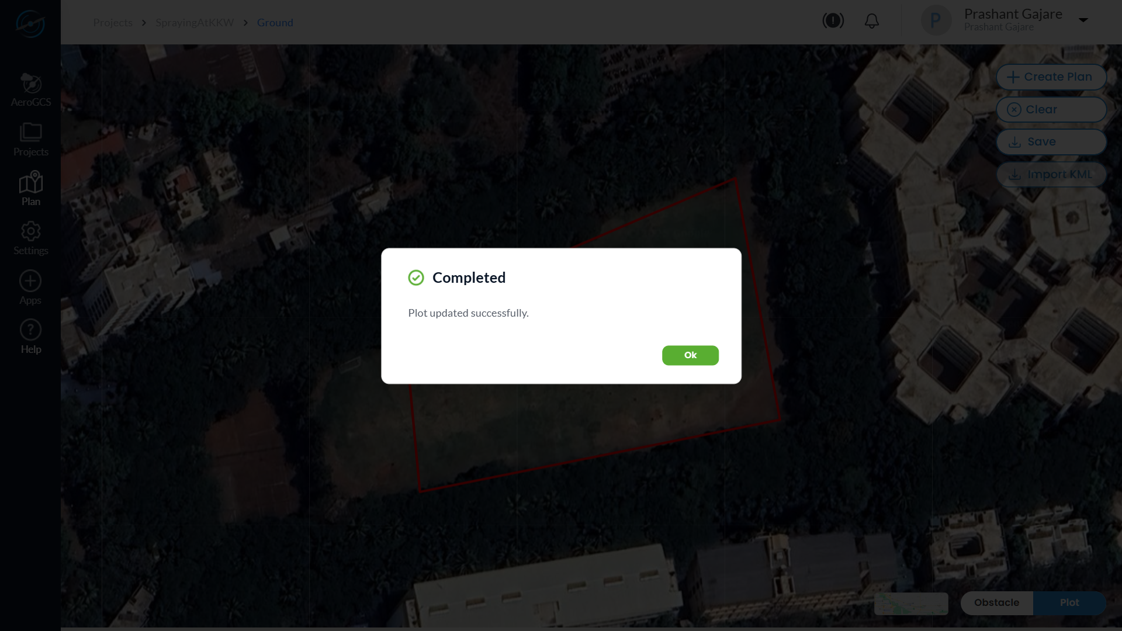Click the map type thumbnail near Obstacle

[x=911, y=604]
